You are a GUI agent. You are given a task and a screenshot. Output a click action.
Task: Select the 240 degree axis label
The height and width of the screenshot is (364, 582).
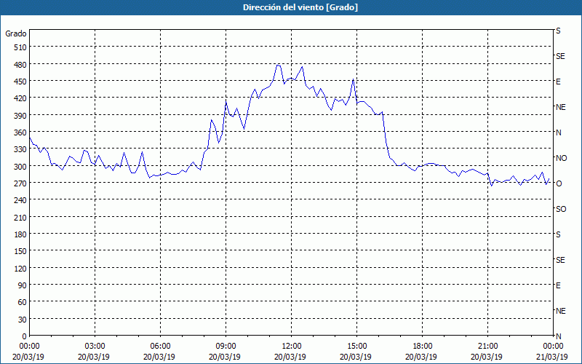(20, 200)
